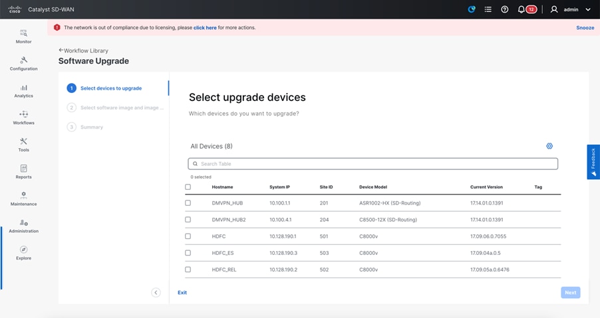Check the HDFC device row checkbox
Screen dimensions: 600x318
(x=188, y=236)
